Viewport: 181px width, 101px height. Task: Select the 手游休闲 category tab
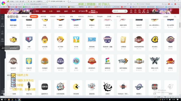click(53, 16)
